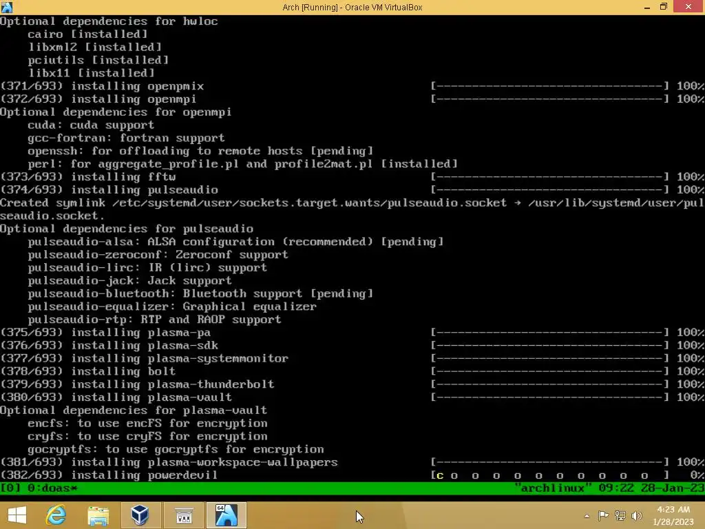Show hidden tray icons arrow
705x529 pixels.
point(587,516)
